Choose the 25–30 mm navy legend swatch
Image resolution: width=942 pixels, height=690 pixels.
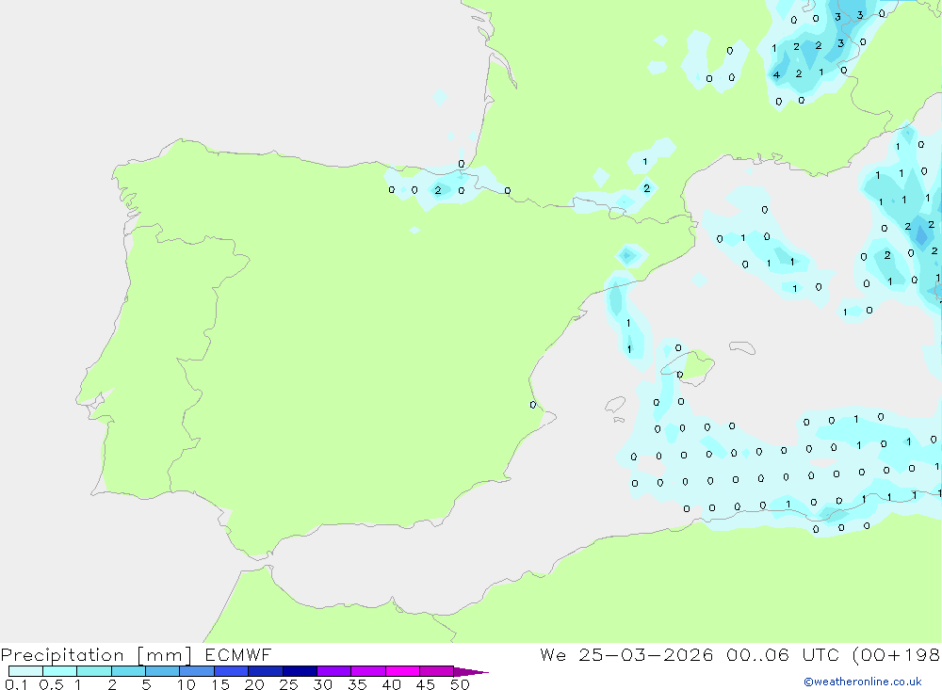pyautogui.click(x=300, y=671)
